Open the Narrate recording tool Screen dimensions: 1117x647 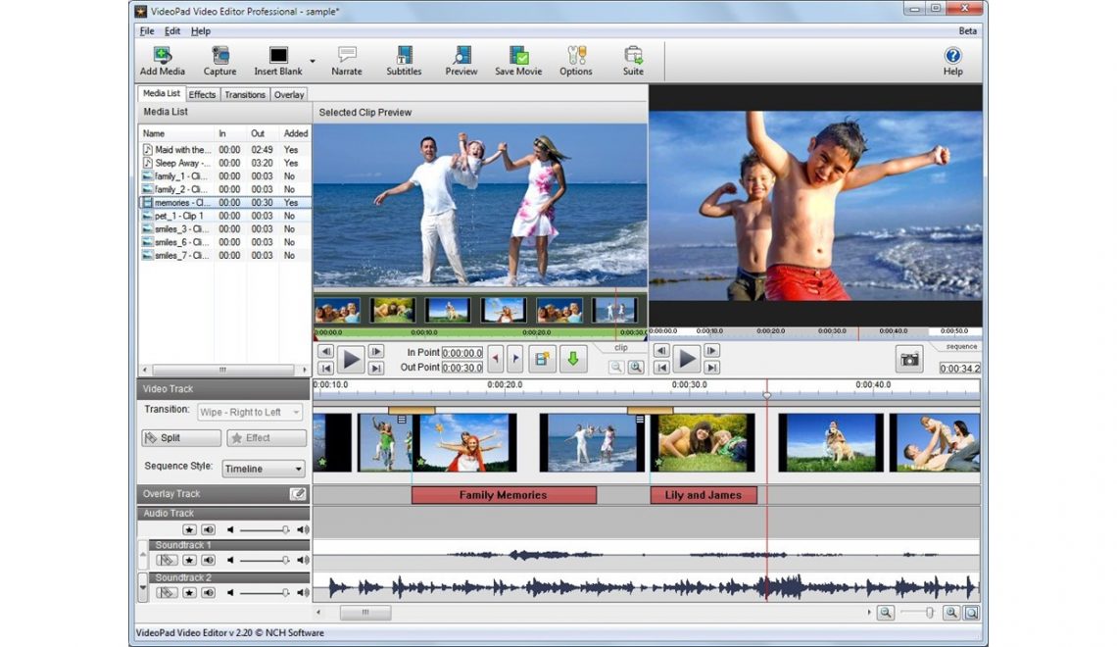[346, 56]
